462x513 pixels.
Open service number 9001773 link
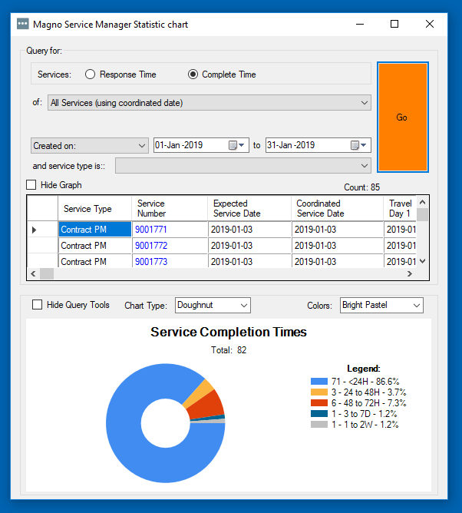151,261
